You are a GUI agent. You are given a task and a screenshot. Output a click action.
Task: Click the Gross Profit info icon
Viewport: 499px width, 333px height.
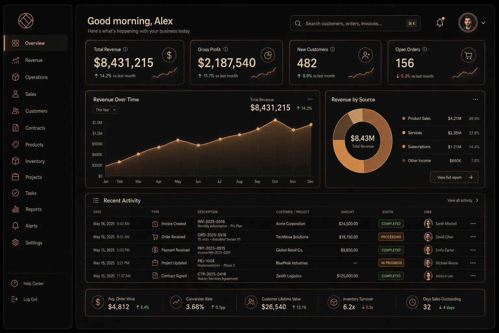(x=225, y=49)
